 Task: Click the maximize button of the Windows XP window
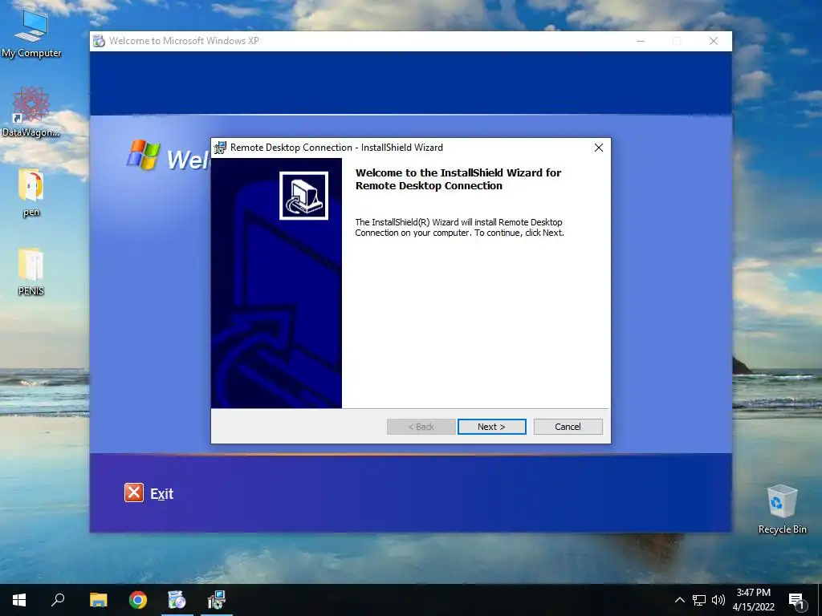[677, 41]
